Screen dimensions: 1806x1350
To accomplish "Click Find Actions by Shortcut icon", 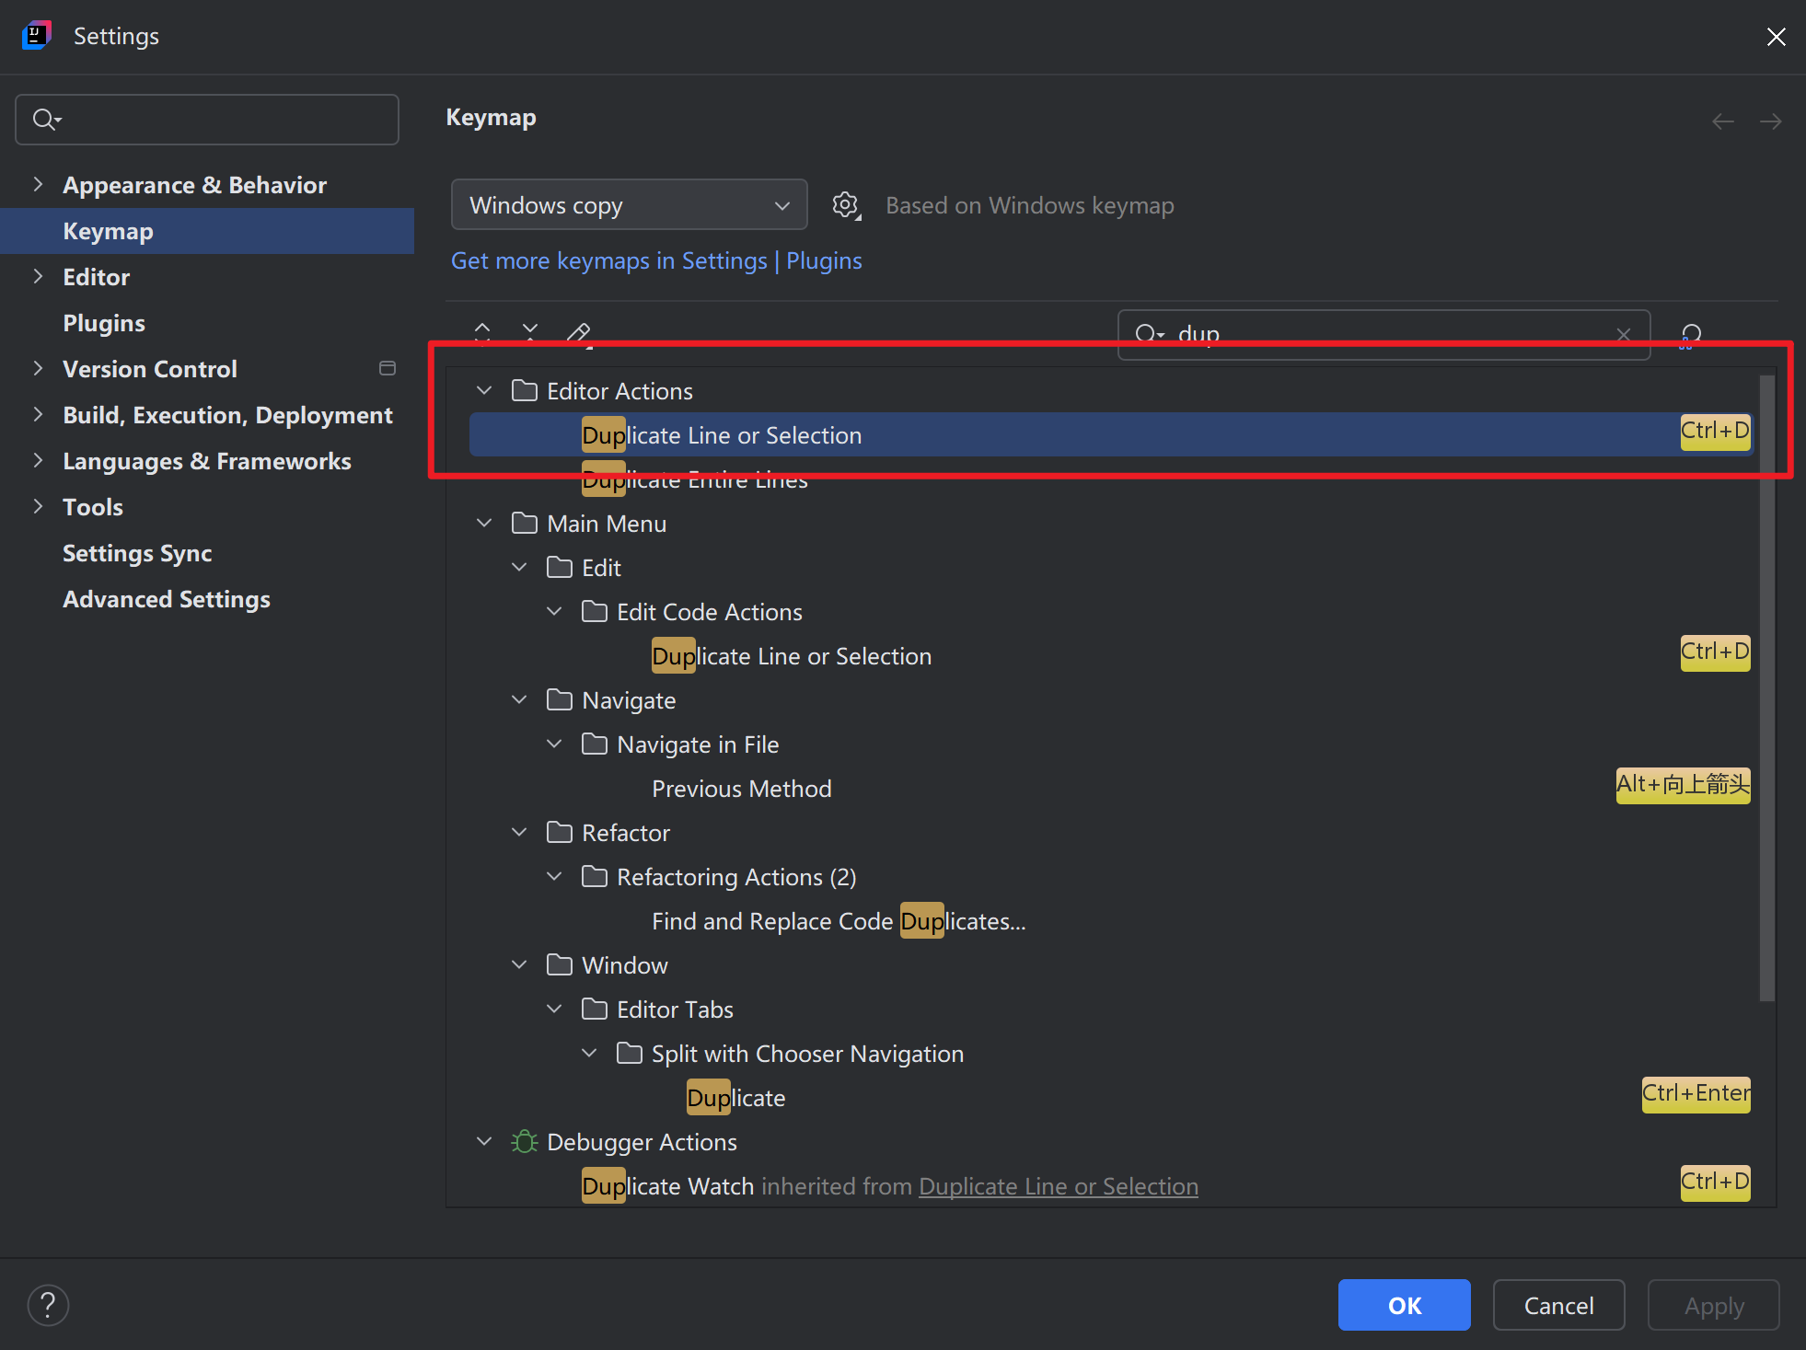I will pyautogui.click(x=1691, y=335).
